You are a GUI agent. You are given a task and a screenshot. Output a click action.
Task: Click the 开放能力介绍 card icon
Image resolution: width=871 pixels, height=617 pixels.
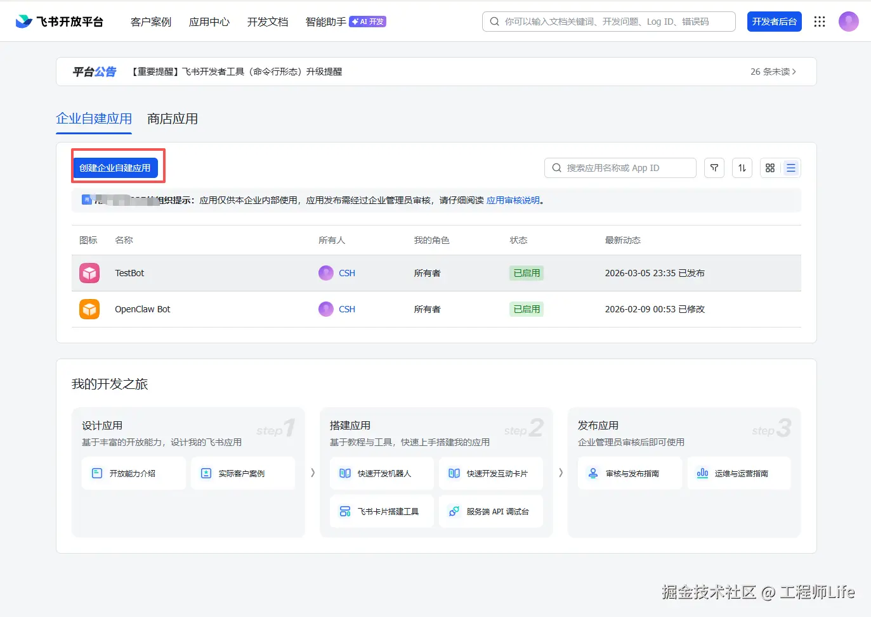(x=97, y=473)
